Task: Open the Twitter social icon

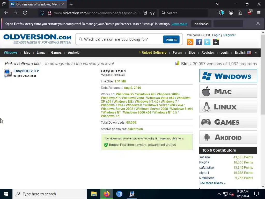Action: click(207, 42)
